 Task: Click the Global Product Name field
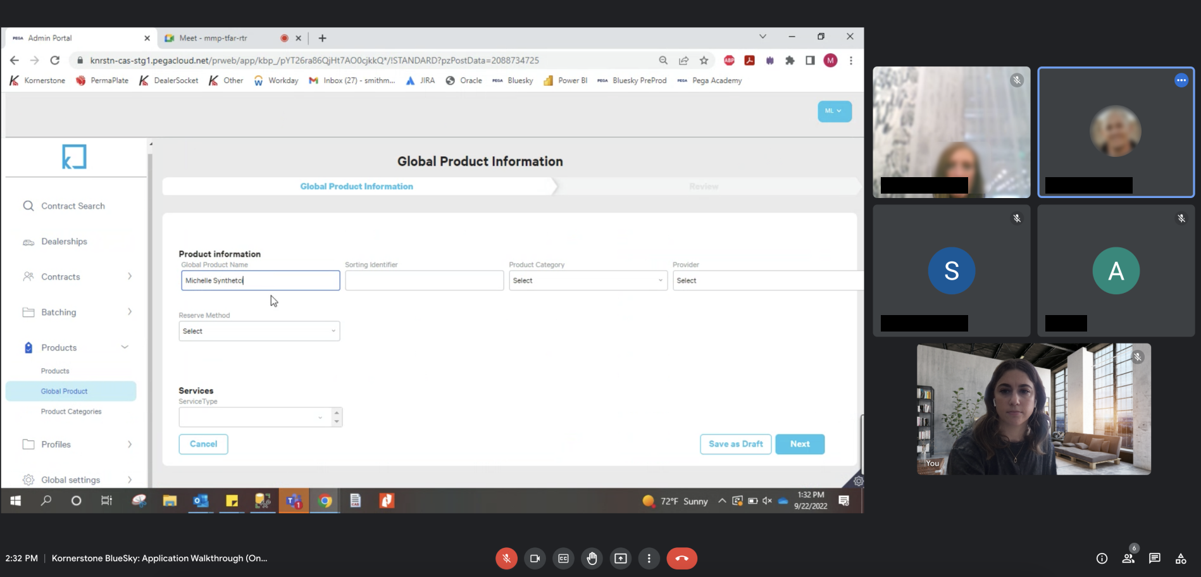260,280
